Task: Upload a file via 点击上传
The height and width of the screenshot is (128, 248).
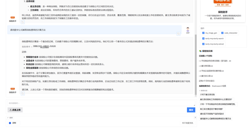Action: click(x=15, y=110)
